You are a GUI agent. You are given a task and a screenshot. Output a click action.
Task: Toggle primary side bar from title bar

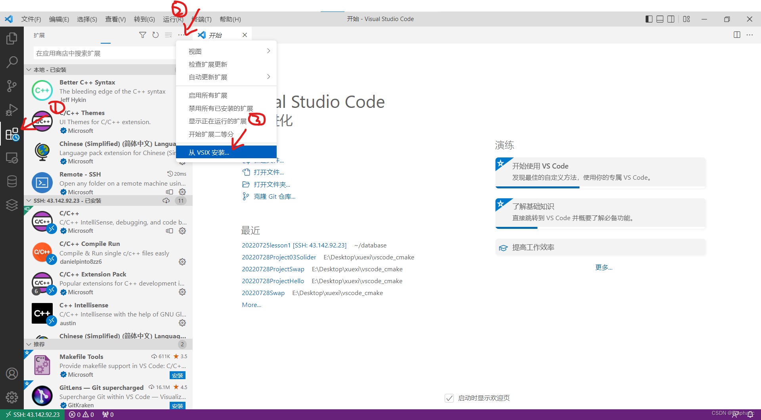(x=649, y=19)
